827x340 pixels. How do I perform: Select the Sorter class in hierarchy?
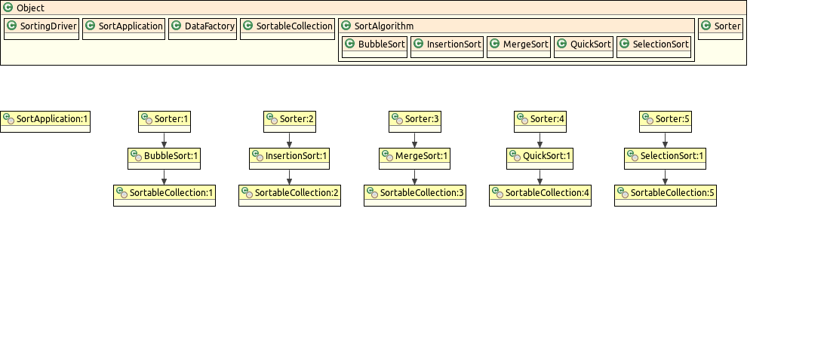click(721, 26)
